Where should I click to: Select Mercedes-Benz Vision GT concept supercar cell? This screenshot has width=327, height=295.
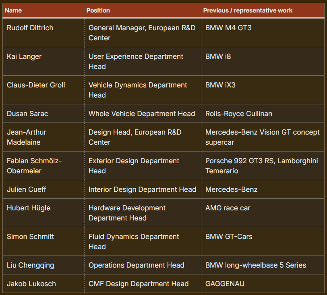coord(263,137)
